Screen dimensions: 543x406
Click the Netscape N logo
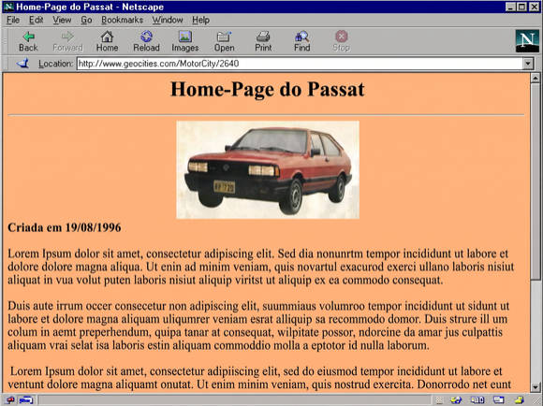[x=527, y=41]
